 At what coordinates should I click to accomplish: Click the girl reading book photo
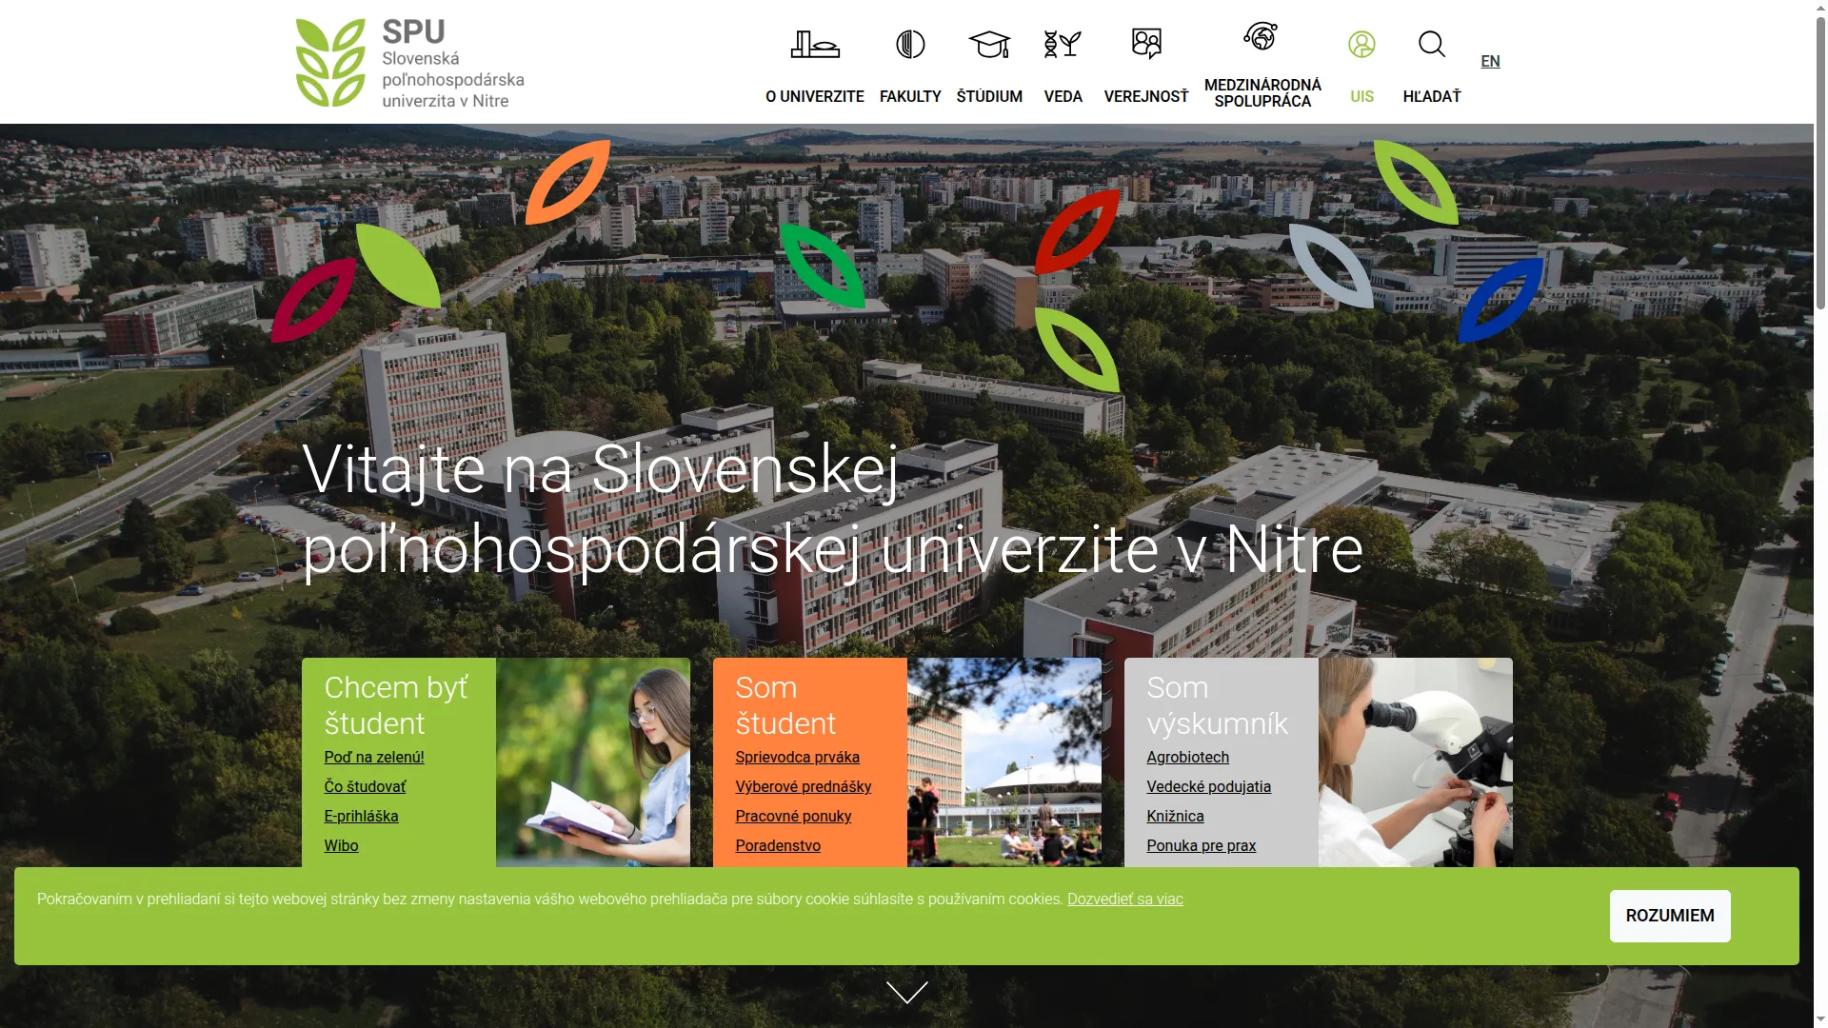coord(592,761)
